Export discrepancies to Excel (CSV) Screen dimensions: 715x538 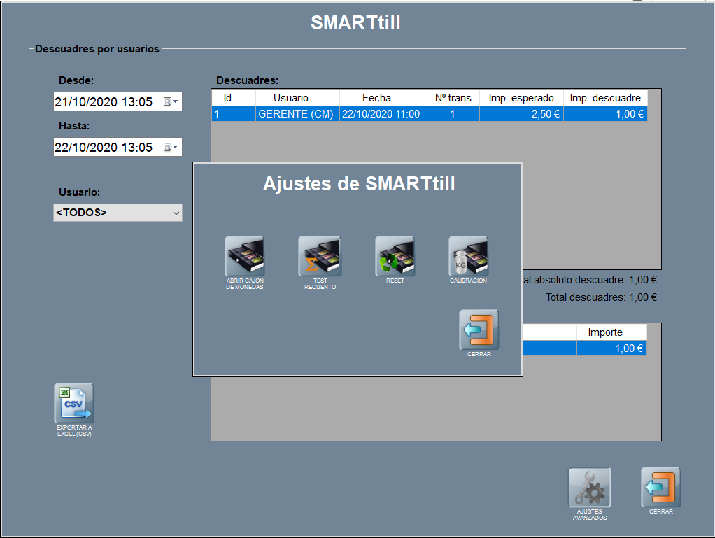(74, 403)
